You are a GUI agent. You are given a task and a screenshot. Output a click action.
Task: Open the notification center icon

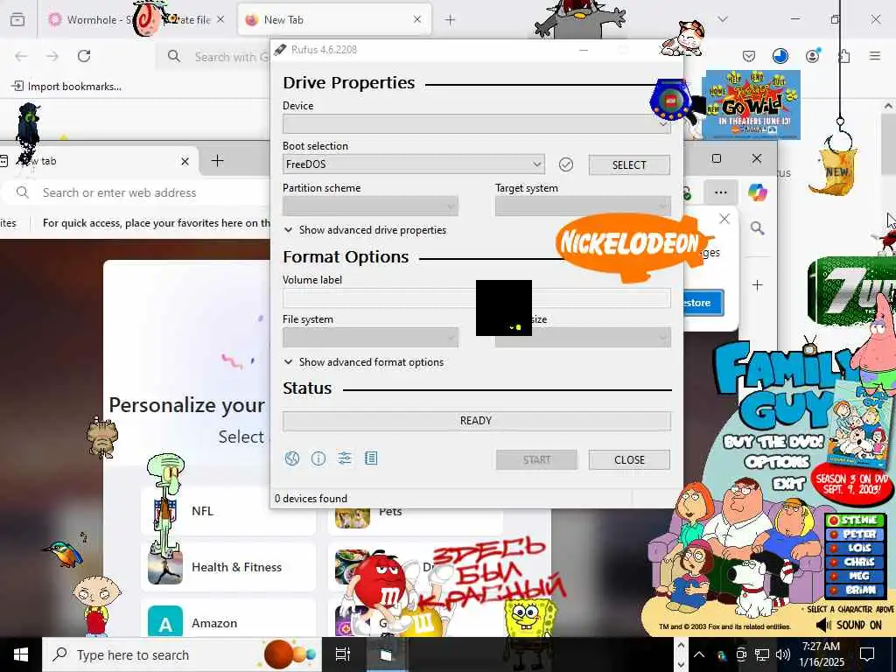click(x=867, y=654)
